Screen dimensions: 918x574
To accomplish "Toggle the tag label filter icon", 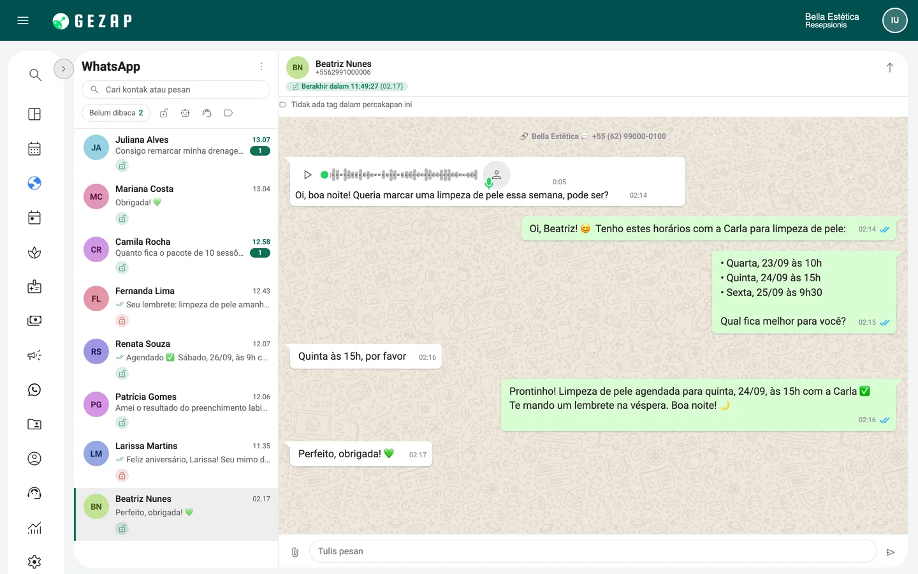I will 228,113.
